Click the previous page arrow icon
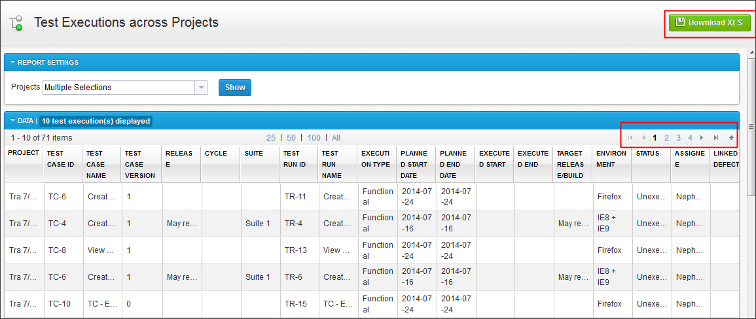This screenshot has height=319, width=756. point(643,138)
